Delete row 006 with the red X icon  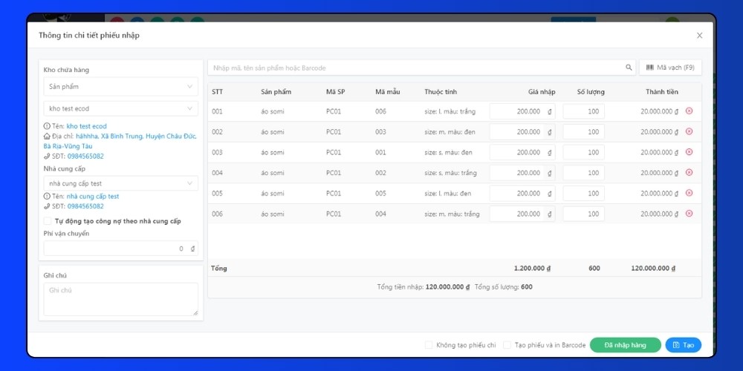[689, 214]
